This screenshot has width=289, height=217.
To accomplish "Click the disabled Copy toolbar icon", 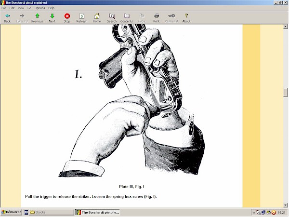I will coord(142,18).
